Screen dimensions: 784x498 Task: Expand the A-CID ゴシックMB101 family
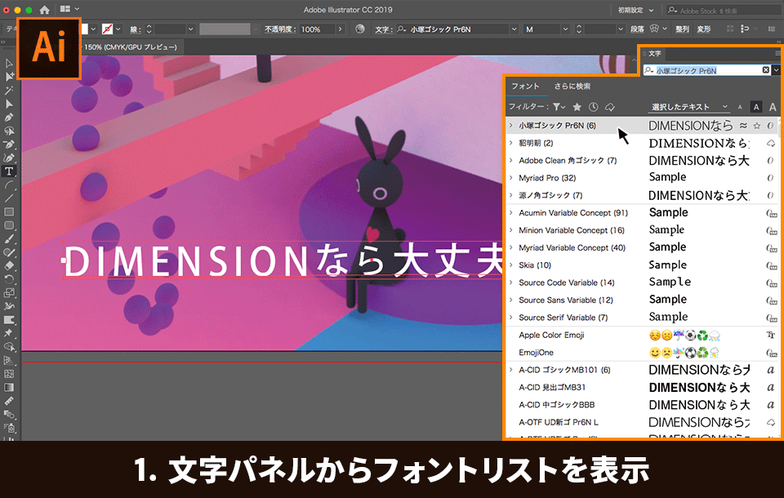(510, 370)
